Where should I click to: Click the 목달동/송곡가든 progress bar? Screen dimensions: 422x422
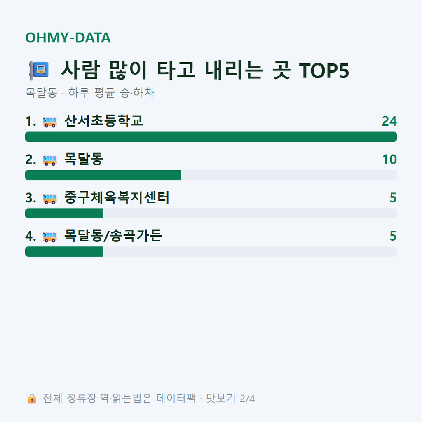[x=211, y=252]
